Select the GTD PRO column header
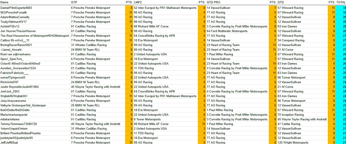Viewport: 346px width, 144px height. pyautogui.click(x=238, y=2)
